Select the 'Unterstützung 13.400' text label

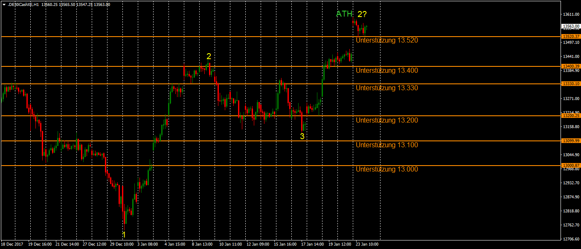tap(387, 70)
